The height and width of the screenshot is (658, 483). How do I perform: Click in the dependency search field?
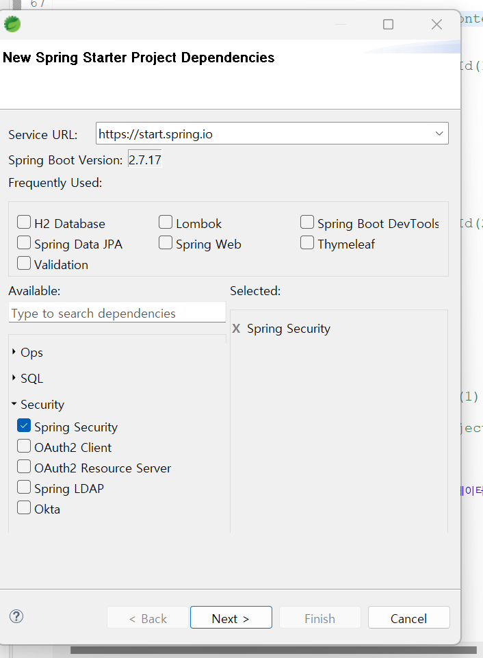tap(117, 313)
